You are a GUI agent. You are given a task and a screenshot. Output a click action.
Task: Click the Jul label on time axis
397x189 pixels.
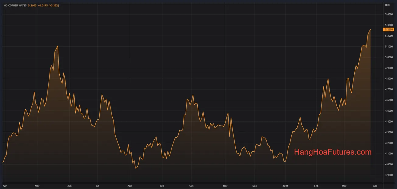(97, 186)
